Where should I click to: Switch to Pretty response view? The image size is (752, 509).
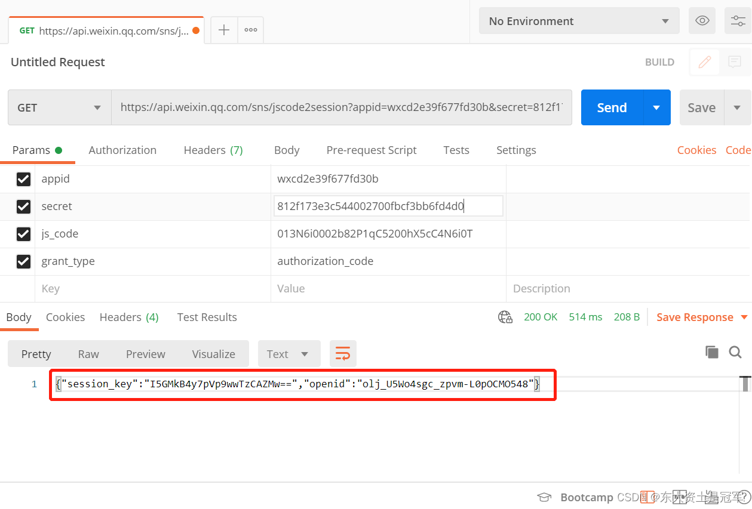36,354
